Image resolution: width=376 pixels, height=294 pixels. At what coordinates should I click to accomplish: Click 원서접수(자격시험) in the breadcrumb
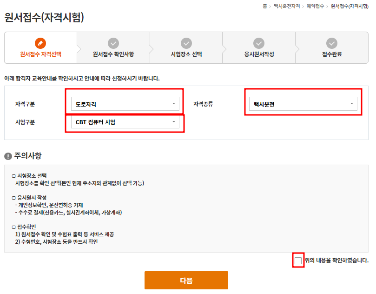tap(350, 6)
